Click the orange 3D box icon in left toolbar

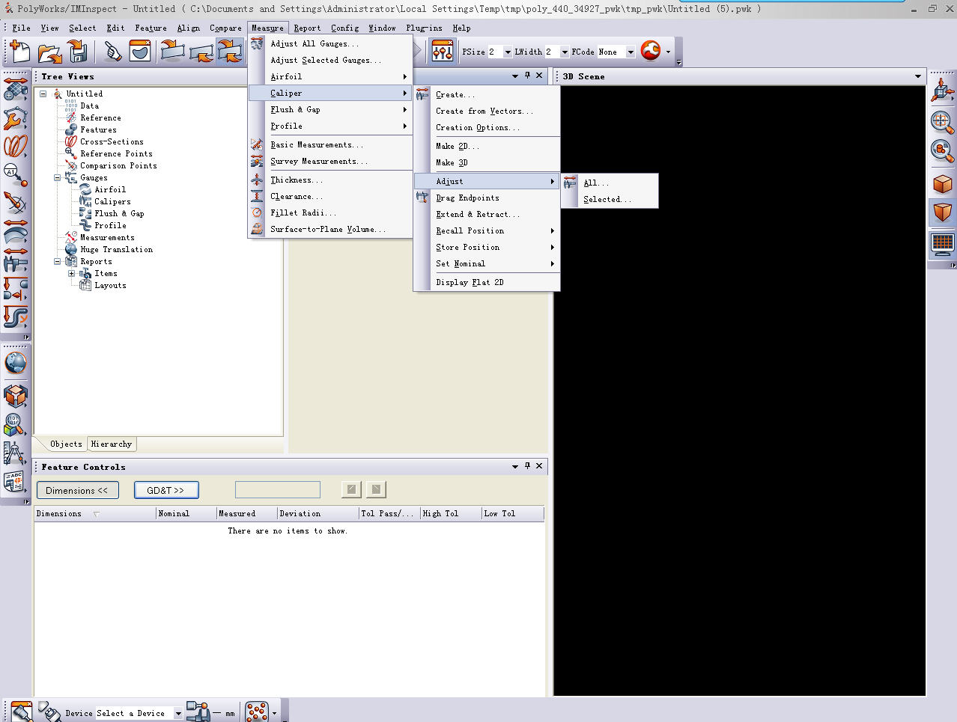pyautogui.click(x=15, y=394)
